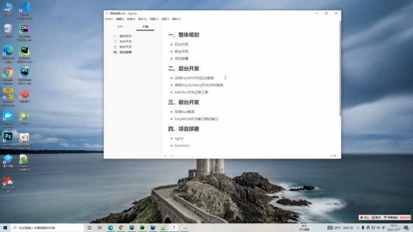Open Chrome from the taskbar
This screenshot has width=413, height=232.
[x=121, y=227]
